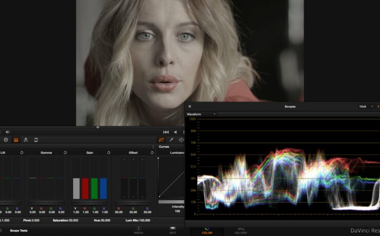The image size is (380, 236).
Task: Open primaries palette three-dot options menu
Action: pos(153,147)
